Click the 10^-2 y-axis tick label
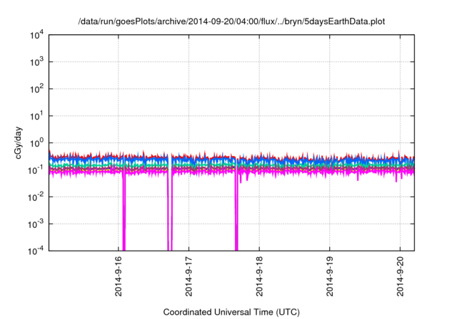Image resolution: width=457 pixels, height=319 pixels. (x=36, y=197)
